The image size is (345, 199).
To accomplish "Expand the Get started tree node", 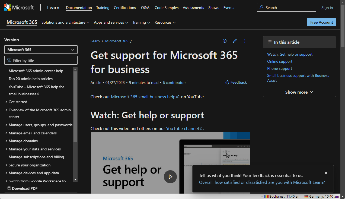I will point(6,102).
